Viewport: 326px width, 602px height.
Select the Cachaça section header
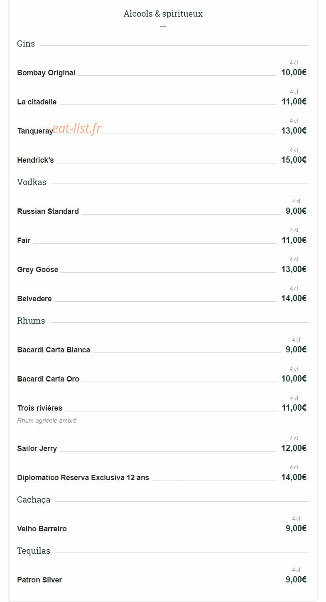coord(34,500)
